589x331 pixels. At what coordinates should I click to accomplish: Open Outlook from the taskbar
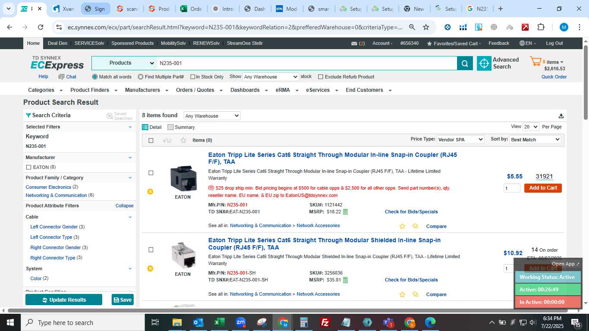(x=198, y=322)
